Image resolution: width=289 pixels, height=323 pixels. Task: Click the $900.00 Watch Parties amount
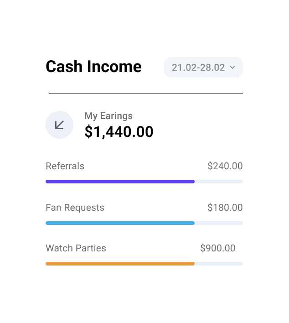(x=218, y=248)
